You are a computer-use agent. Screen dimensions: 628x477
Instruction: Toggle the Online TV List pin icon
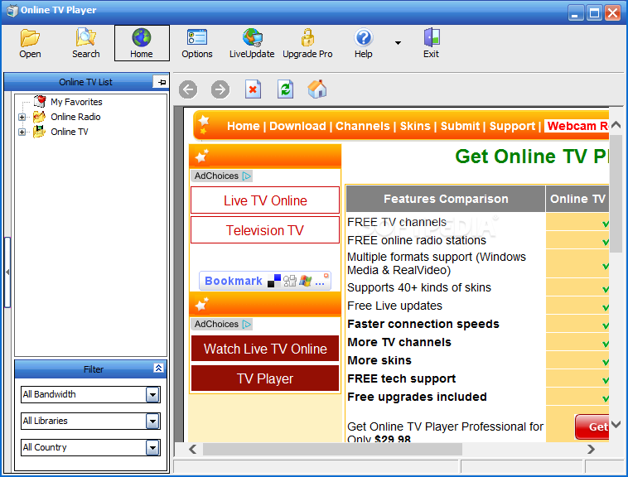click(161, 82)
